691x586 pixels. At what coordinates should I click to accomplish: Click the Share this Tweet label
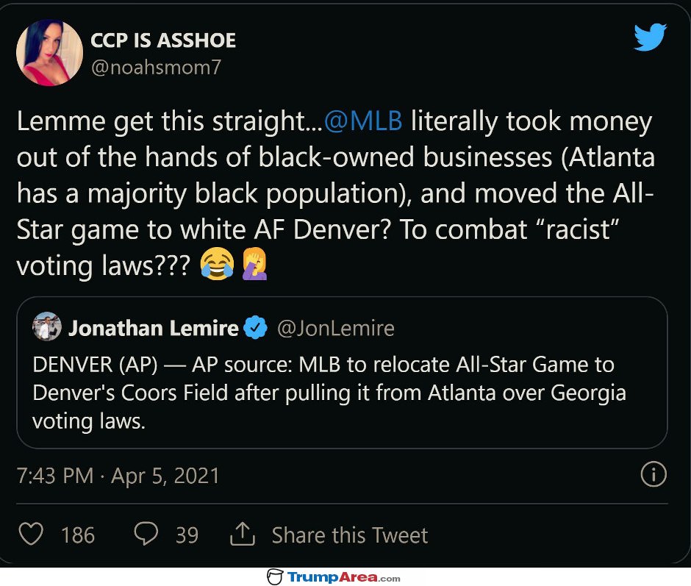(350, 535)
